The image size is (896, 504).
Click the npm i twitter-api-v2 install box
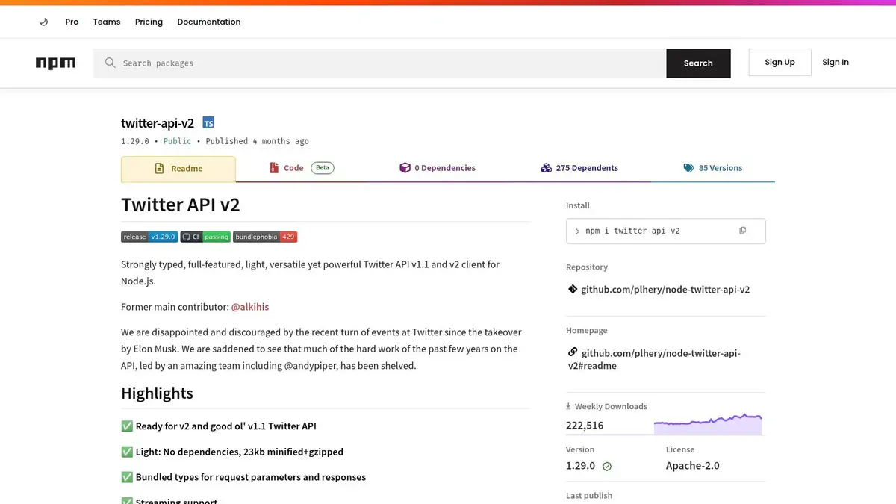click(x=666, y=231)
